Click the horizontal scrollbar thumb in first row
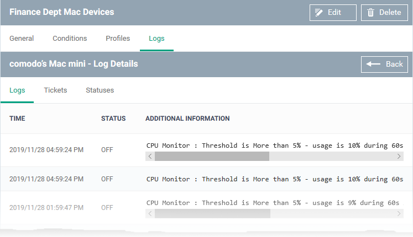 coord(212,157)
